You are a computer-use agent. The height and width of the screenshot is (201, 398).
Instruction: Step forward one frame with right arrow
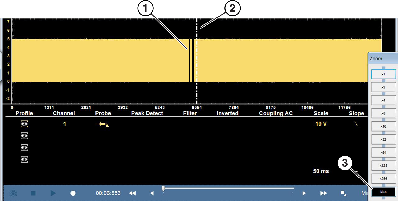click(x=304, y=193)
